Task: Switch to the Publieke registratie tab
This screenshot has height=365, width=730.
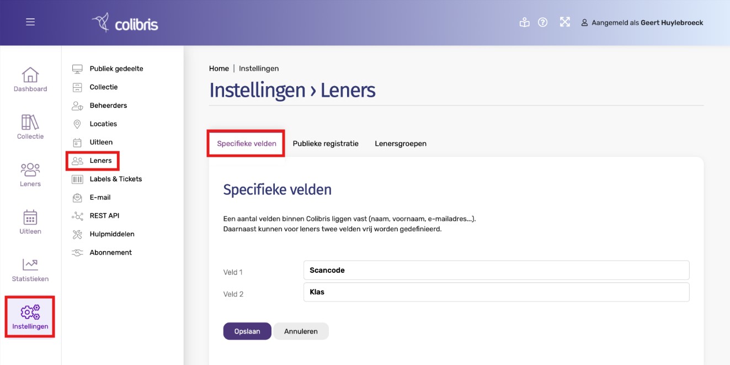Action: (x=326, y=144)
